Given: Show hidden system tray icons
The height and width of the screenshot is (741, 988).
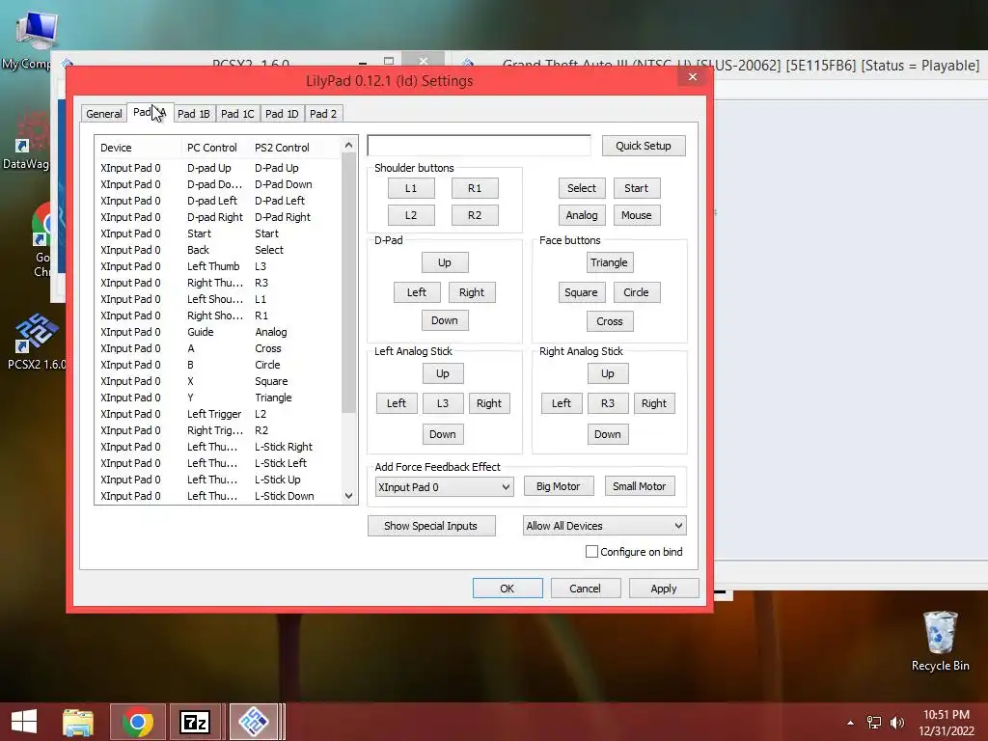Looking at the screenshot, I should [851, 723].
